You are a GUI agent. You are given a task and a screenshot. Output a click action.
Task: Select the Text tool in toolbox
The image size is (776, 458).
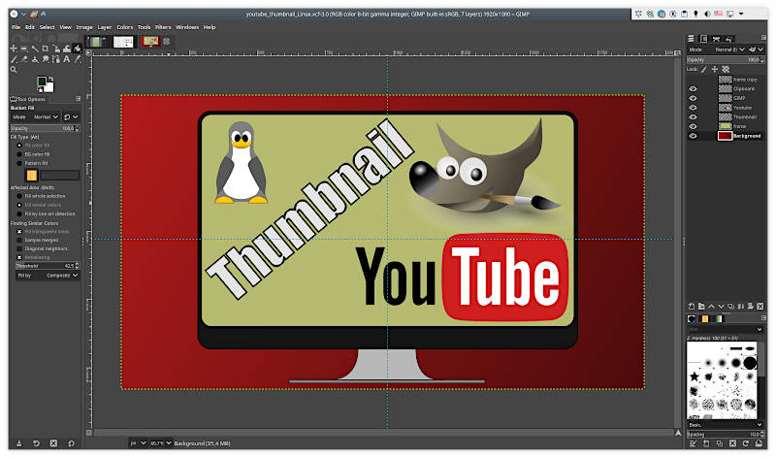67,59
